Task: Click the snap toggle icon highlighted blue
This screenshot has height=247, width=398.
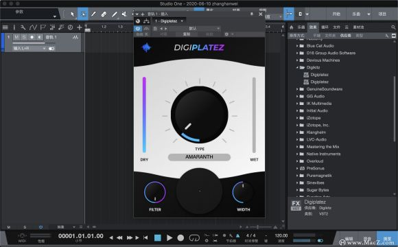Action: tap(289, 14)
